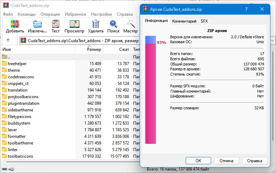Open the Файл menu

8,14
